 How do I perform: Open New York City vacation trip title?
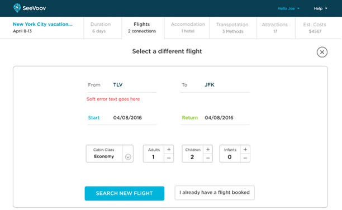pyautogui.click(x=42, y=24)
